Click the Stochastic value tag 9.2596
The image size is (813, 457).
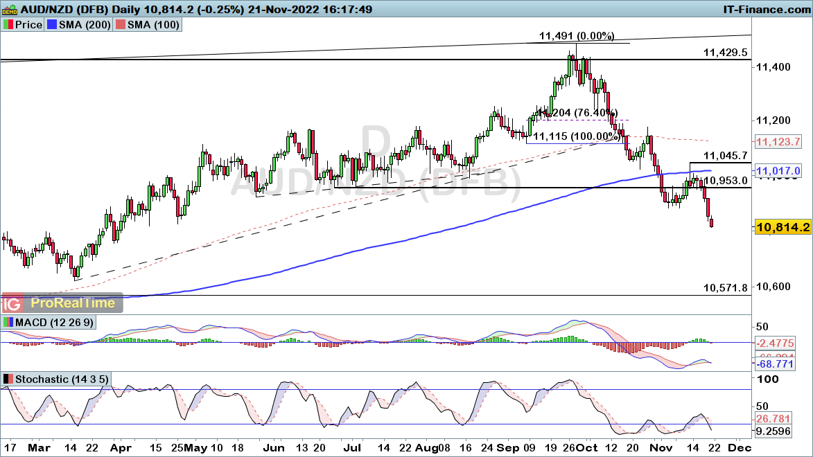click(x=773, y=431)
